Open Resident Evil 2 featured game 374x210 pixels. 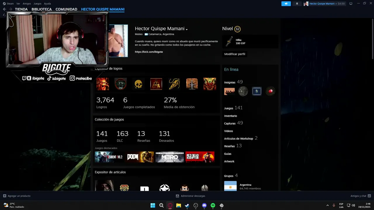(109, 157)
